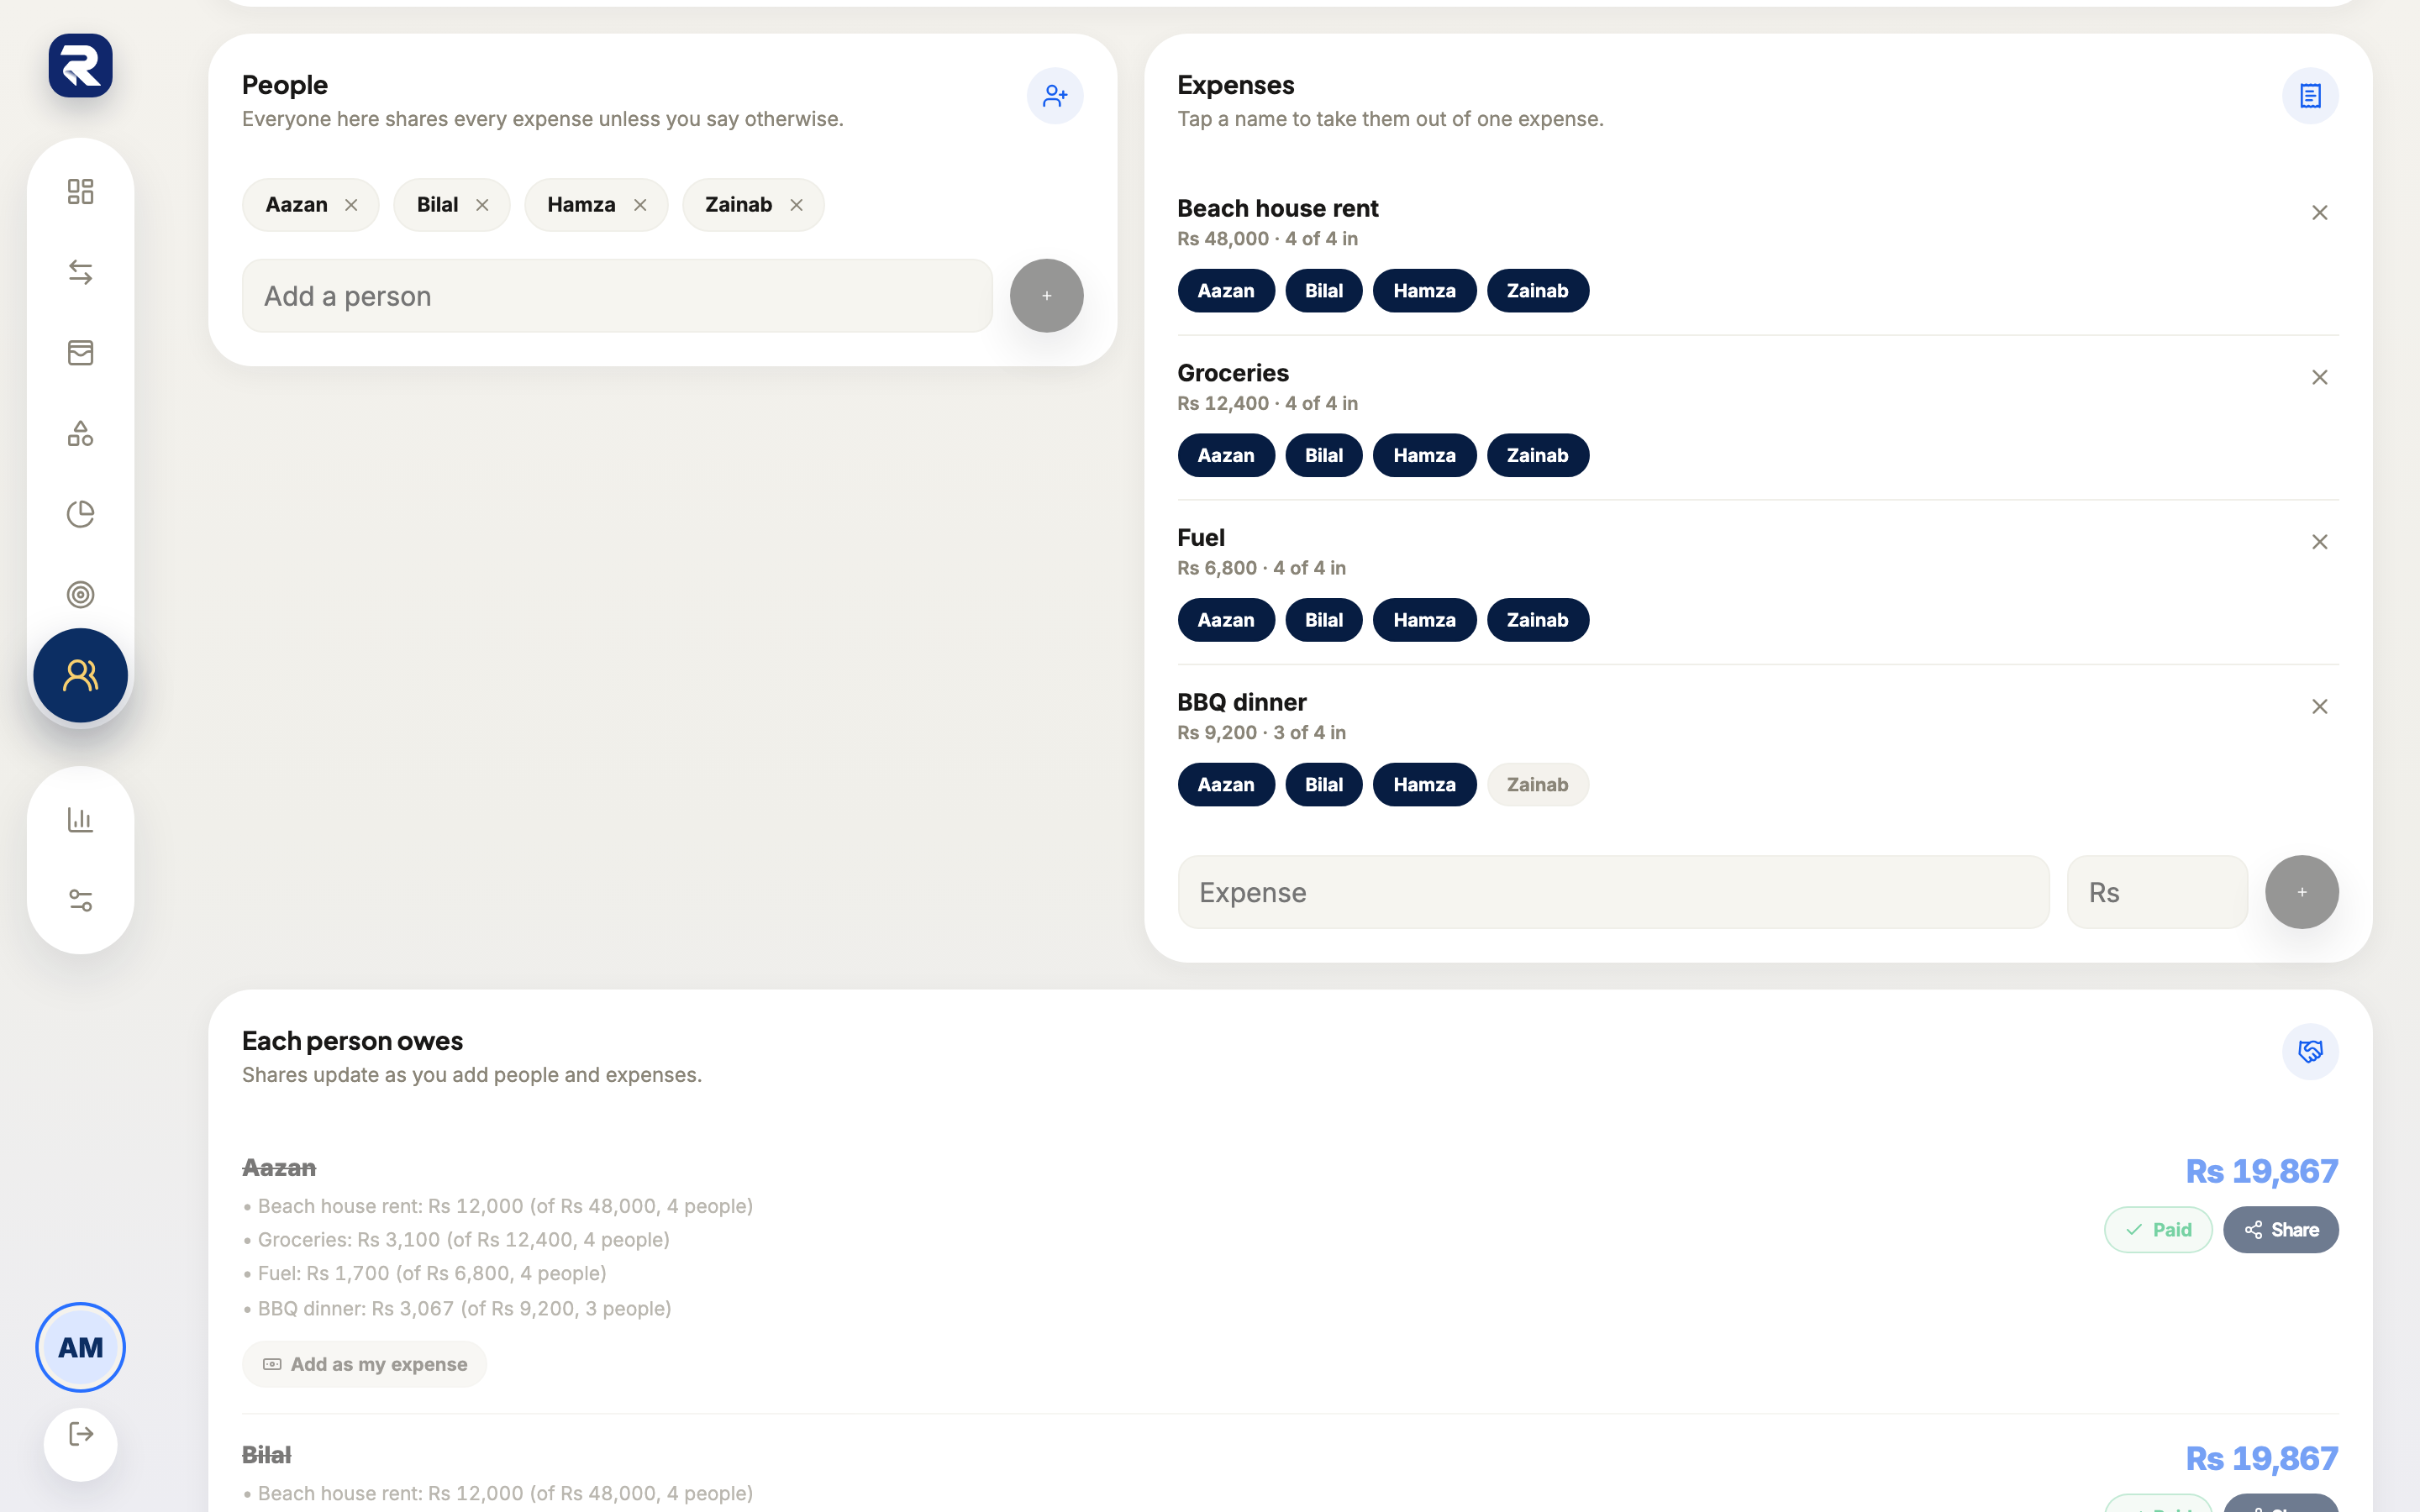
Task: Open the categories shapes sidebar icon
Action: 80,433
